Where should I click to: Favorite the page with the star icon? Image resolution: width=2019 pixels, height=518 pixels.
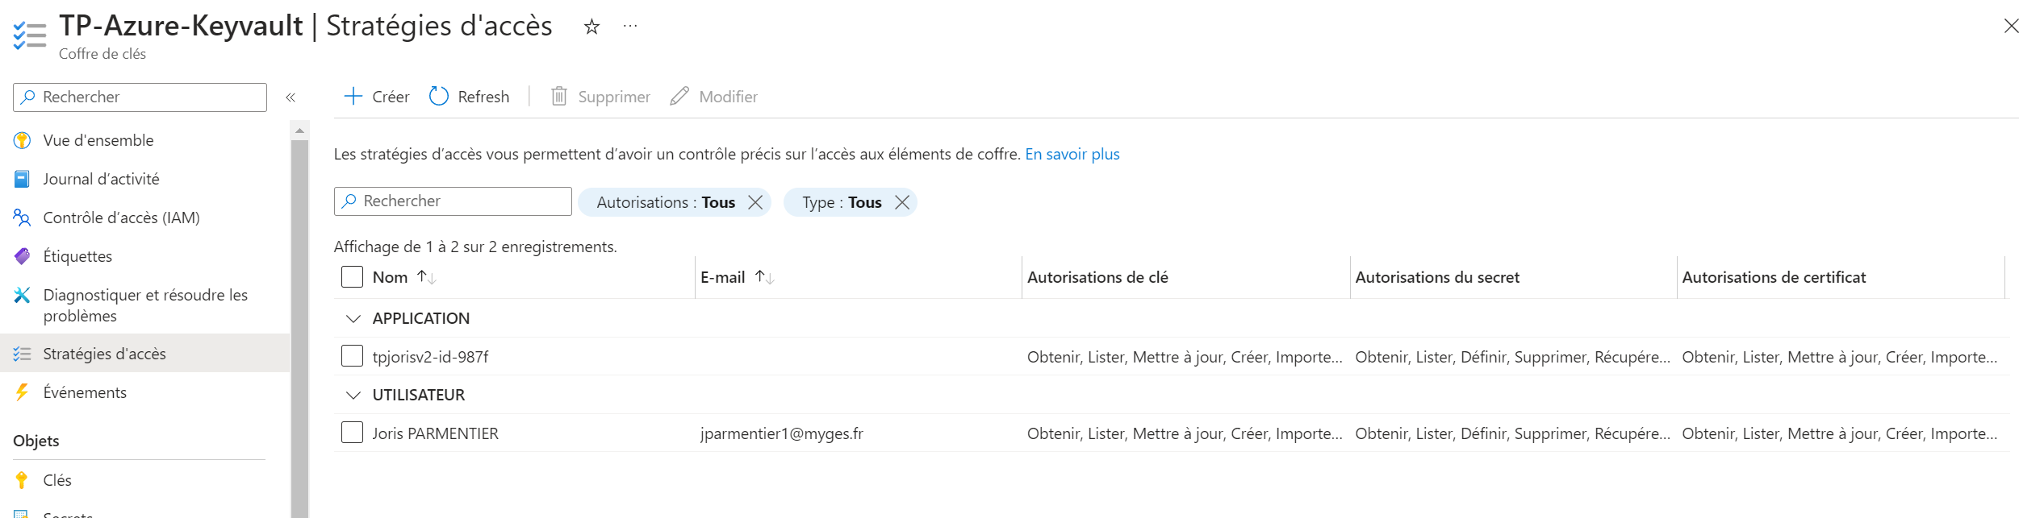(x=591, y=27)
